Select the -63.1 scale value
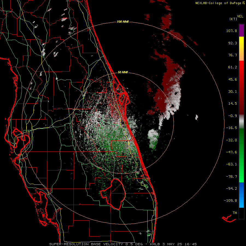The width and height of the screenshot is (246, 246). pyautogui.click(x=232, y=164)
